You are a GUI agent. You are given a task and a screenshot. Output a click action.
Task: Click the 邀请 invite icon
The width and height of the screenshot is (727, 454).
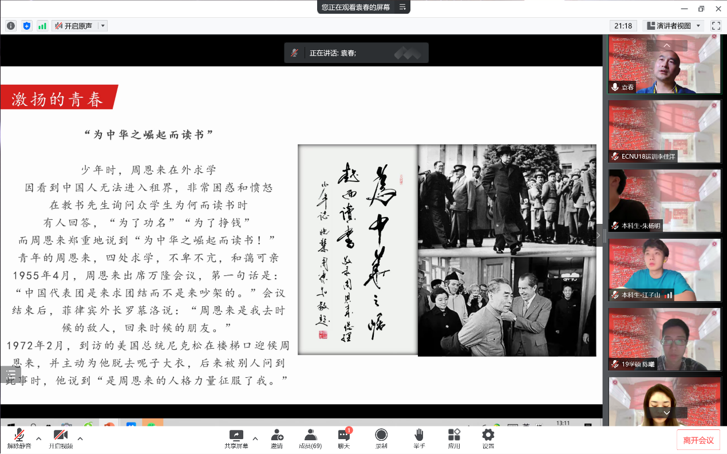(x=277, y=438)
